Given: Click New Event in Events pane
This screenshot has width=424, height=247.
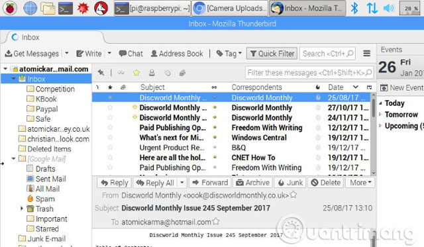Looking at the screenshot, I should (401, 88).
